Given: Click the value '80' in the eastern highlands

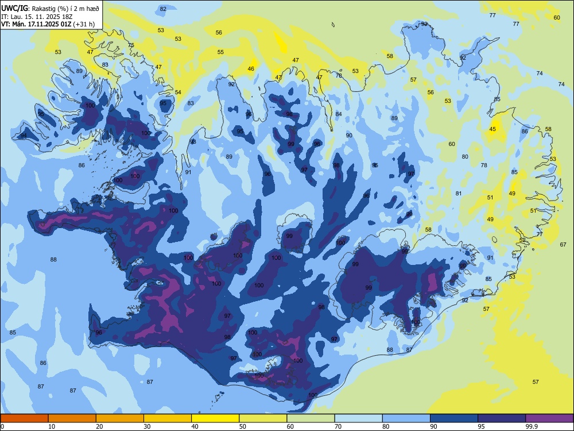Looking at the screenshot, I should coord(465,156).
